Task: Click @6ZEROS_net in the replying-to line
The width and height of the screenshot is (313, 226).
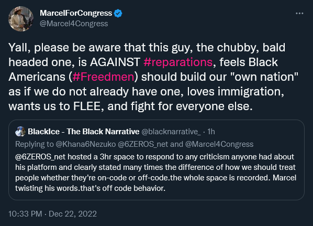Action: 143,144
